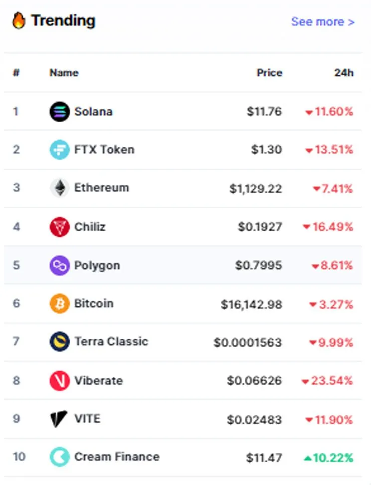The height and width of the screenshot is (485, 371).
Task: Click the Cream Finance logo icon
Action: pyautogui.click(x=59, y=457)
